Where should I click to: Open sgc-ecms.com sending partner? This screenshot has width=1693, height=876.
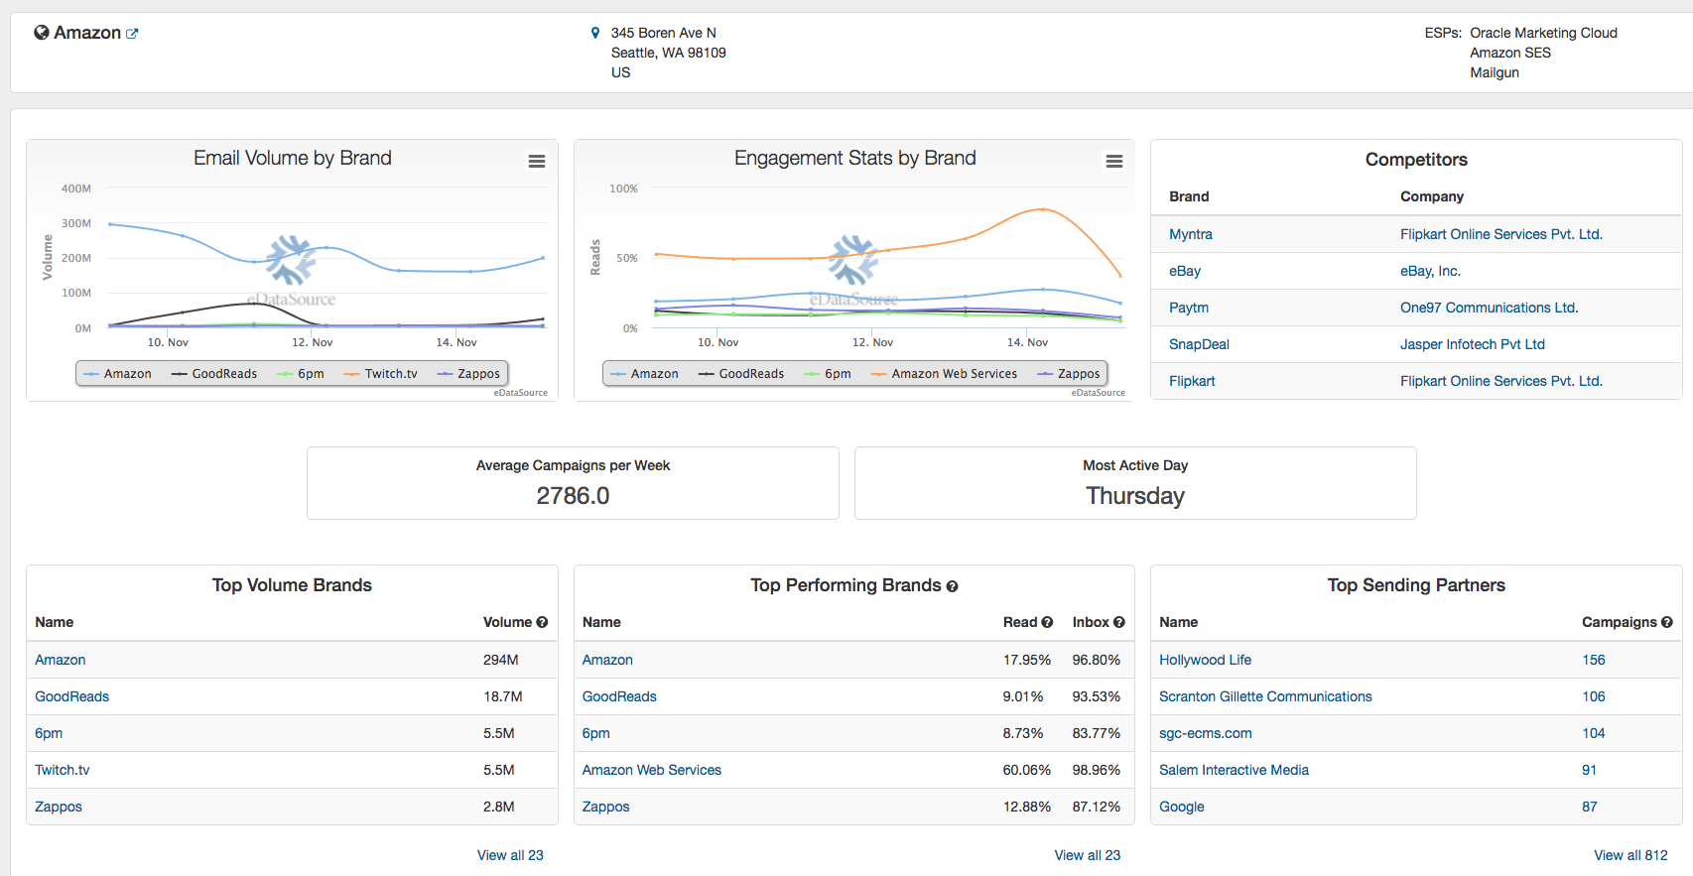point(1206,733)
